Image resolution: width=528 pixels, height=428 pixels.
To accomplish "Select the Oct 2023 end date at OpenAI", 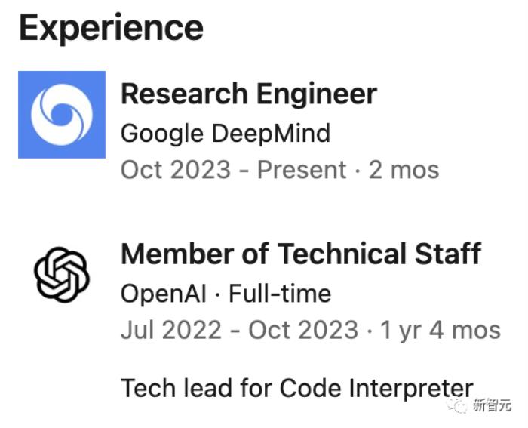I will coord(303,330).
